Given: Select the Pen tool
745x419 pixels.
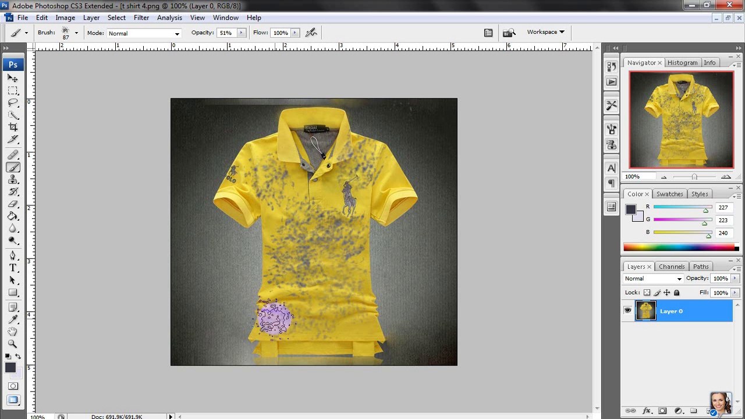Looking at the screenshot, I should 13,255.
